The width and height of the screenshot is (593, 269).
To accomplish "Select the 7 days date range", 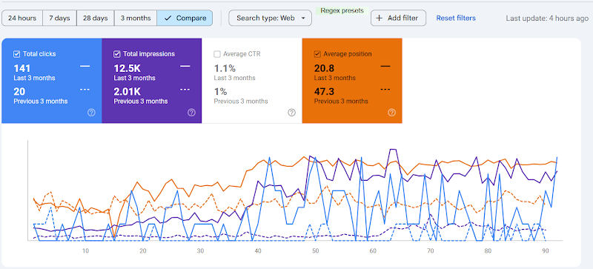I will [60, 19].
